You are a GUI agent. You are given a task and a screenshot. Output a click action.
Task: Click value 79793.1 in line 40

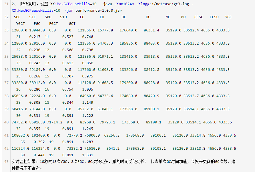107,122
